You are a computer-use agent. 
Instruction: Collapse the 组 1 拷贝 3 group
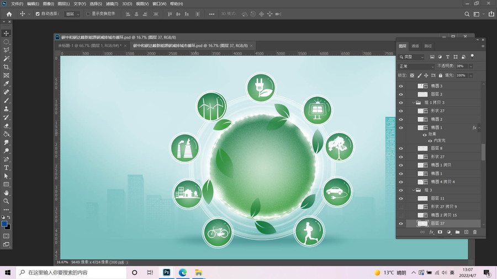pyautogui.click(x=413, y=103)
